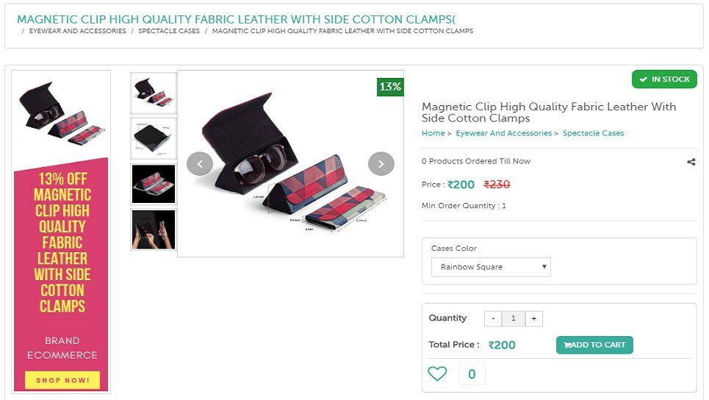Increase quantity with plus button
The width and height of the screenshot is (709, 400).
coord(534,318)
